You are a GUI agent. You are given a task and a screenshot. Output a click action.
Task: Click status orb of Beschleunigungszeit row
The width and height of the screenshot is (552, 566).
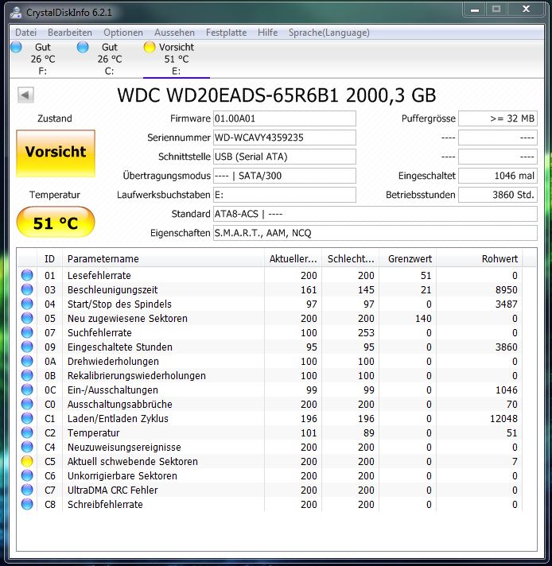tap(27, 289)
